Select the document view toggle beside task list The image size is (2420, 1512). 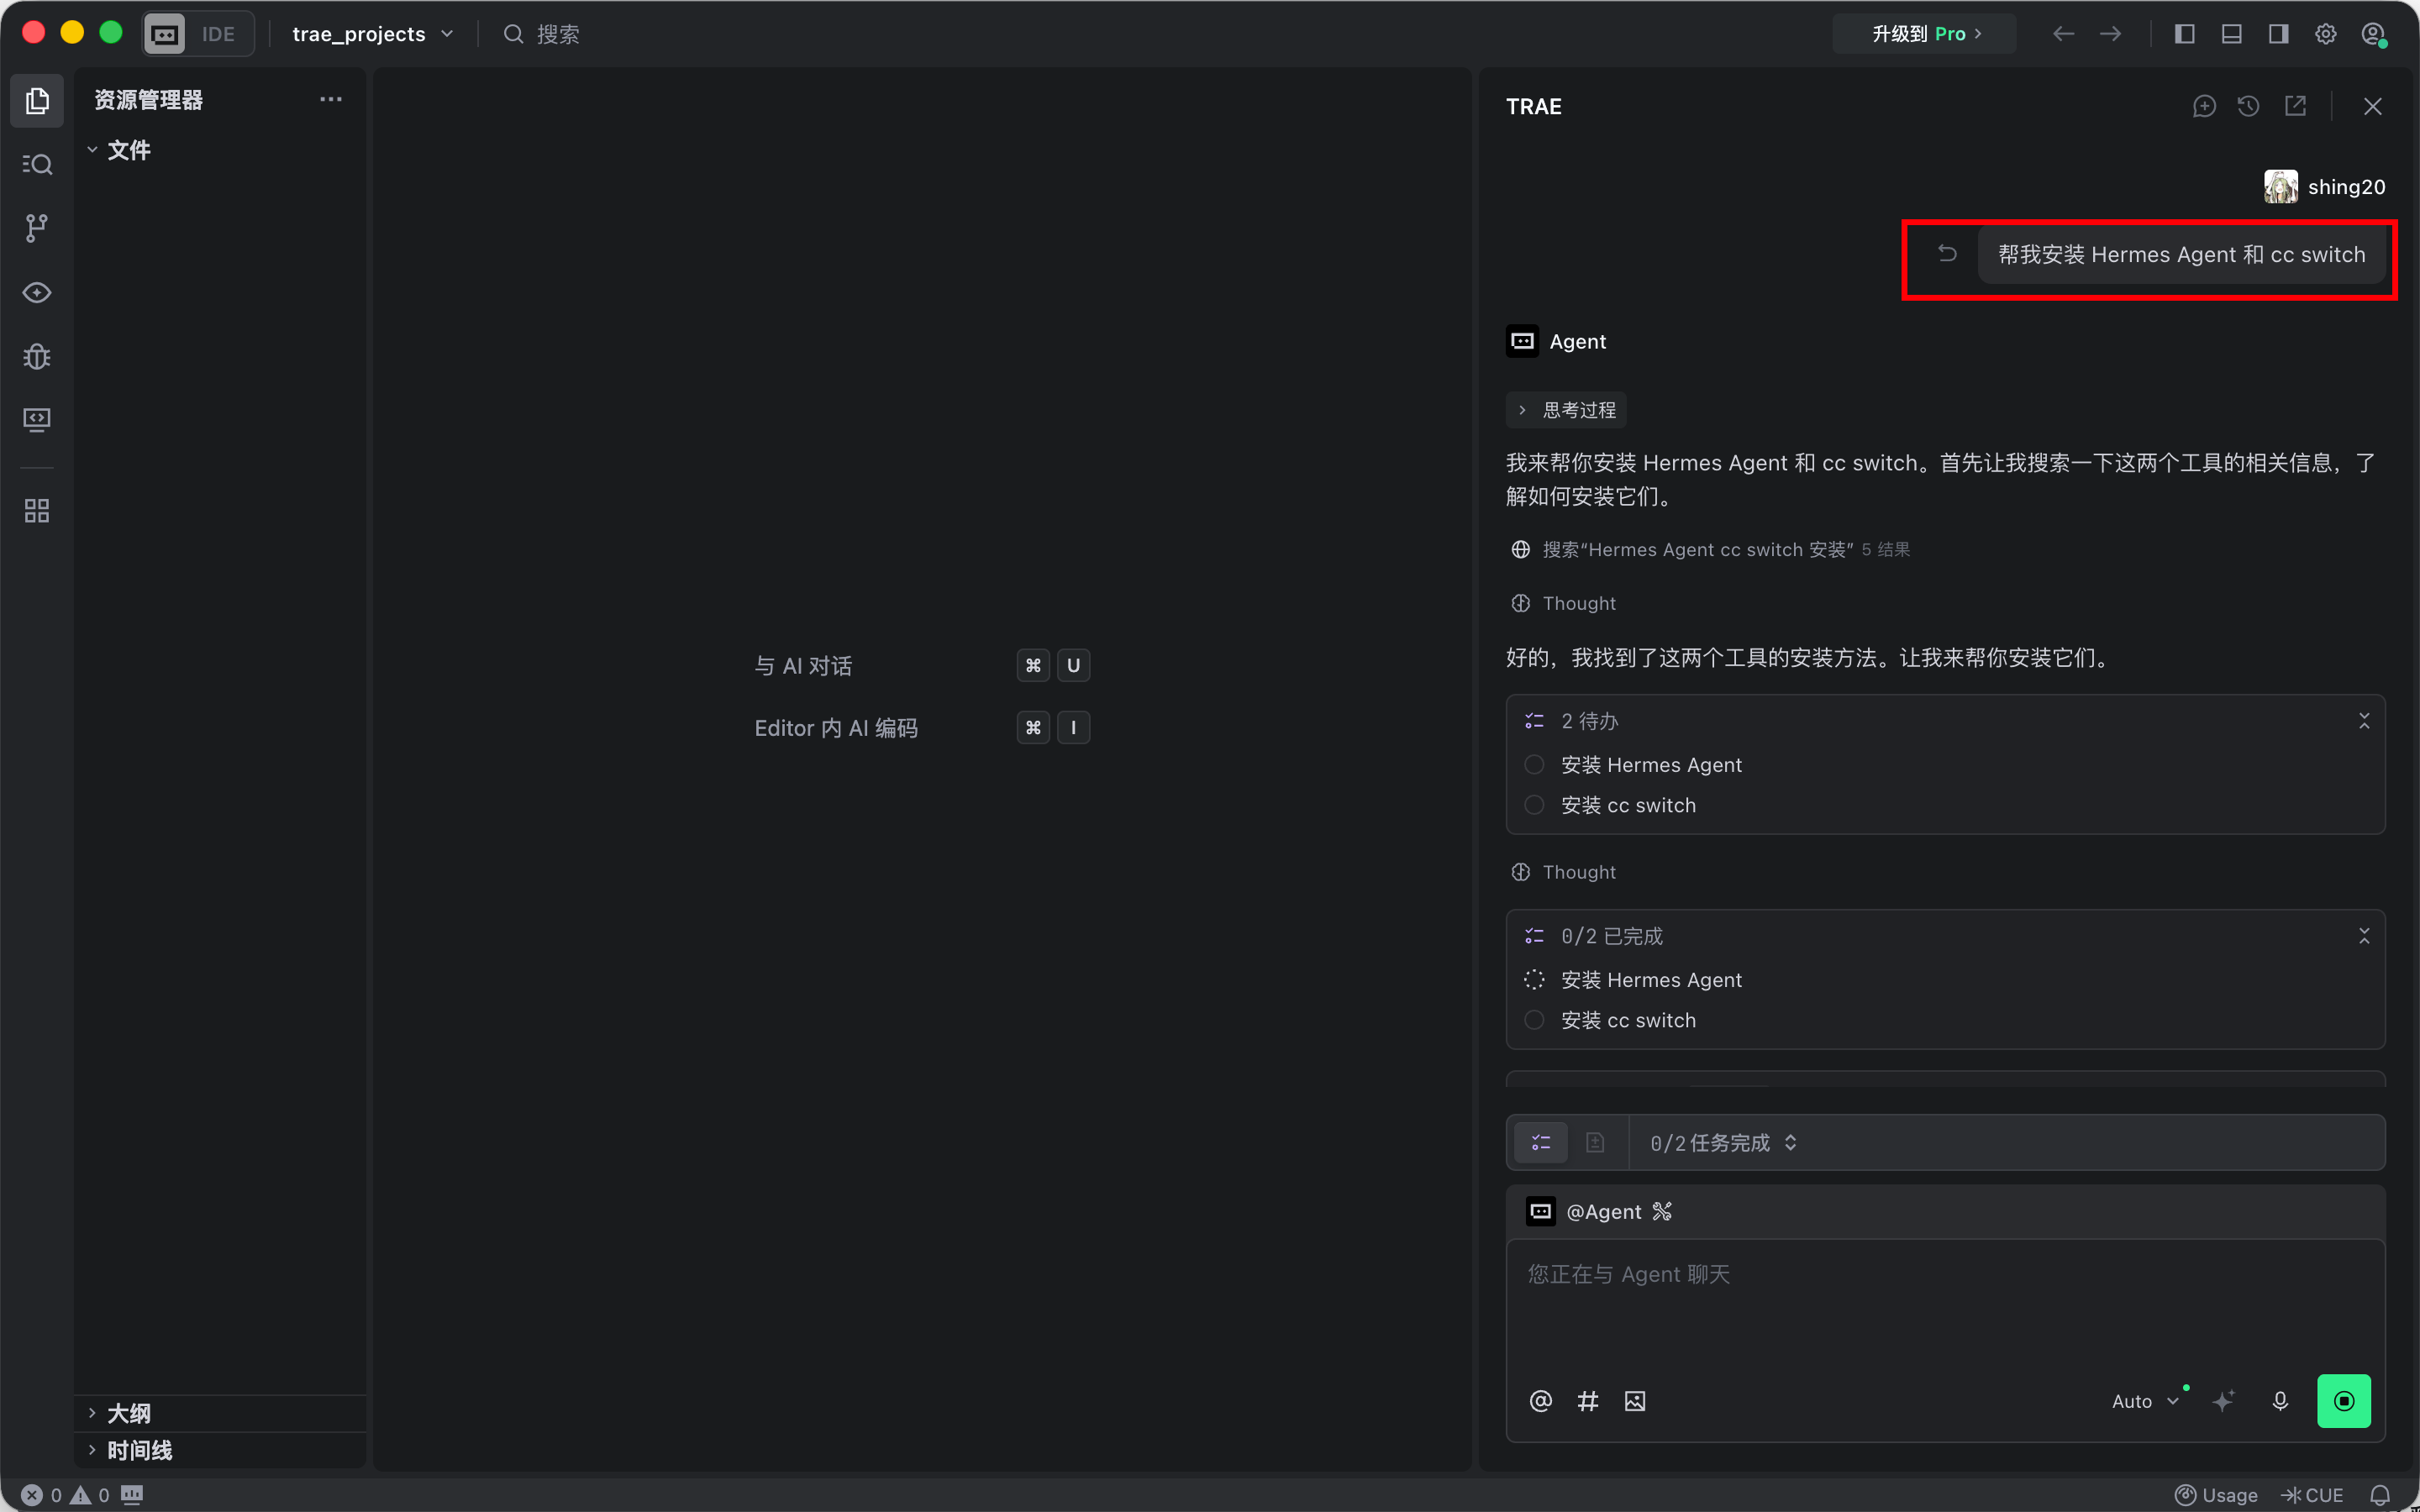coord(1595,1142)
